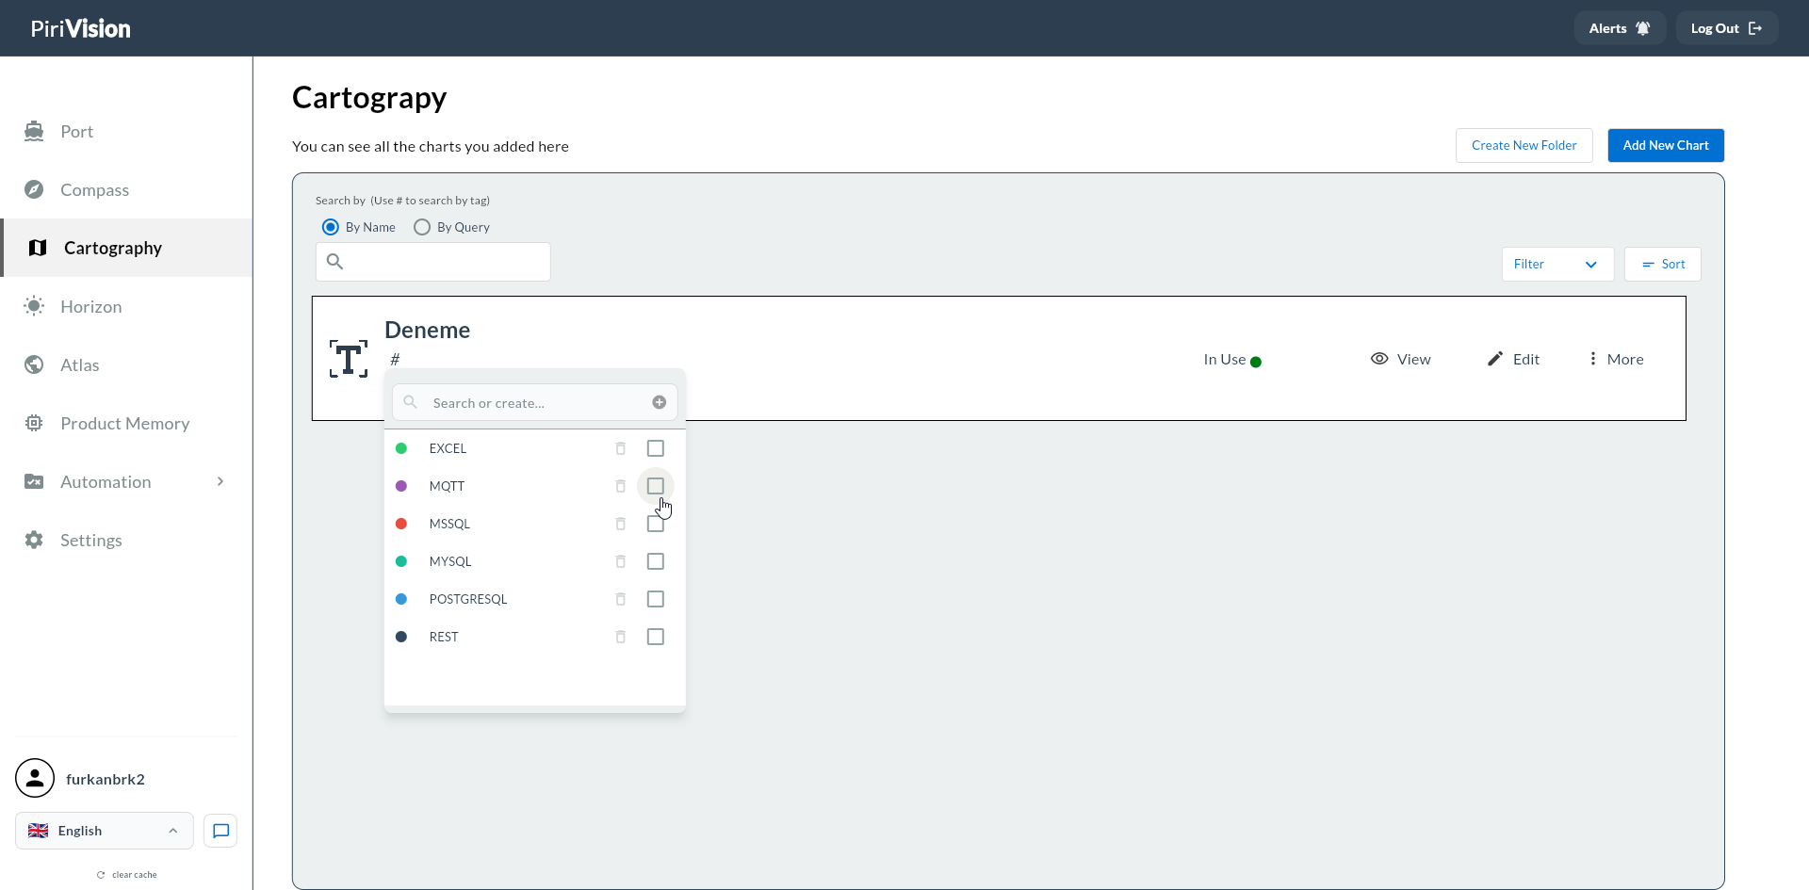Delete the MYSQL tag via trash icon
This screenshot has height=890, width=1809.
620,561
